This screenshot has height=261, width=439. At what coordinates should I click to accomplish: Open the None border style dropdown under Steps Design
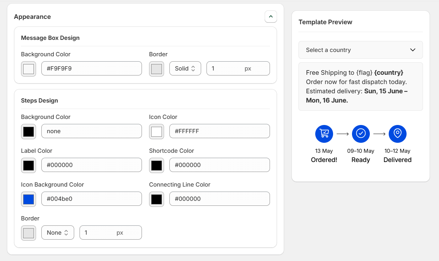coord(57,232)
